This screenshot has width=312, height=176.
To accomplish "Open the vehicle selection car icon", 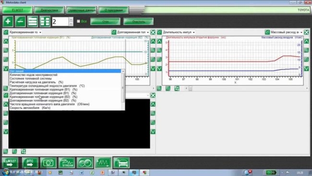I will tap(121, 163).
